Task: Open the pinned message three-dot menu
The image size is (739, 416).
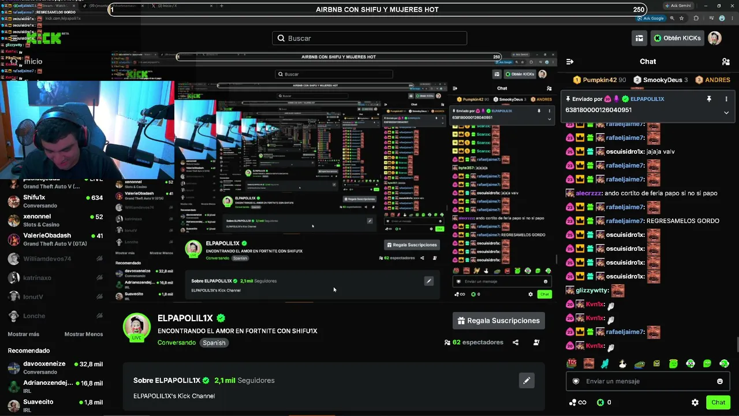Action: point(726,99)
